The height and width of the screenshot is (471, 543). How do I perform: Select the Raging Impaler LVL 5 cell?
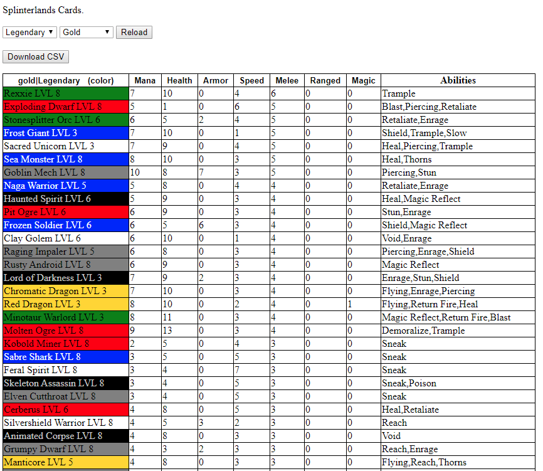click(x=66, y=251)
